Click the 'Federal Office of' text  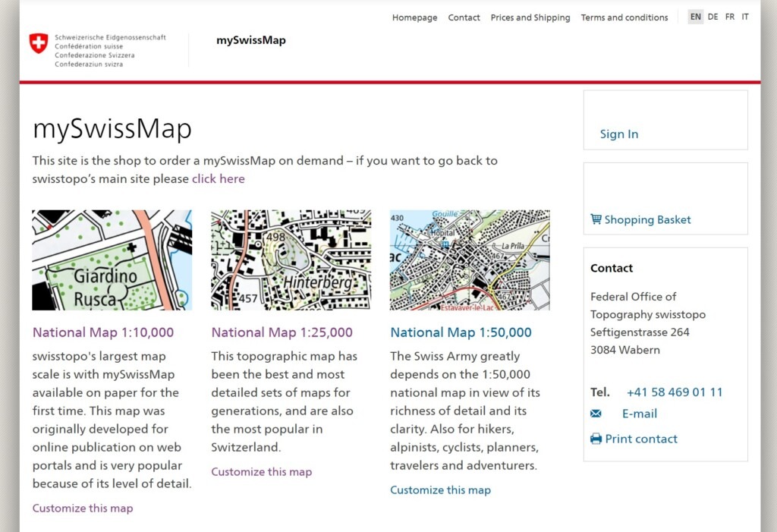pos(634,297)
